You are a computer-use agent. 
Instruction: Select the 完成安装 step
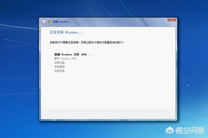tap(59, 71)
